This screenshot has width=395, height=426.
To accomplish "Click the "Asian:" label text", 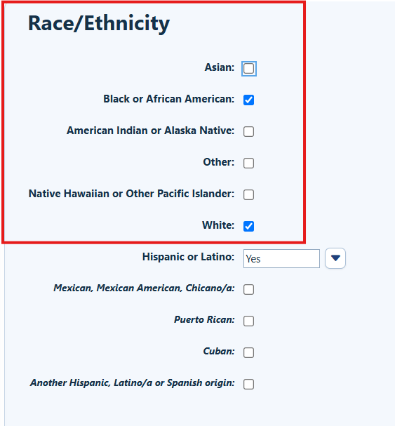I will pos(220,67).
